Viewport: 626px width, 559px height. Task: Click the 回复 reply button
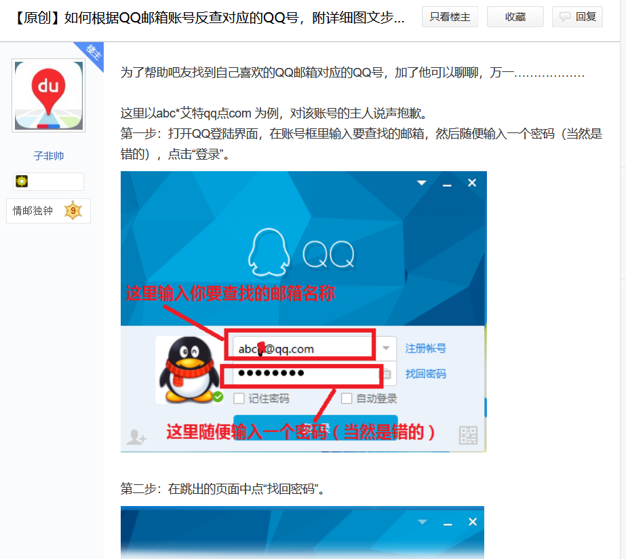pos(577,17)
